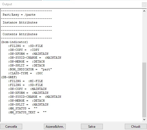Click ':MM_STATUS_TEXT = ""' line
The image size is (147, 130).
[x=27, y=112]
